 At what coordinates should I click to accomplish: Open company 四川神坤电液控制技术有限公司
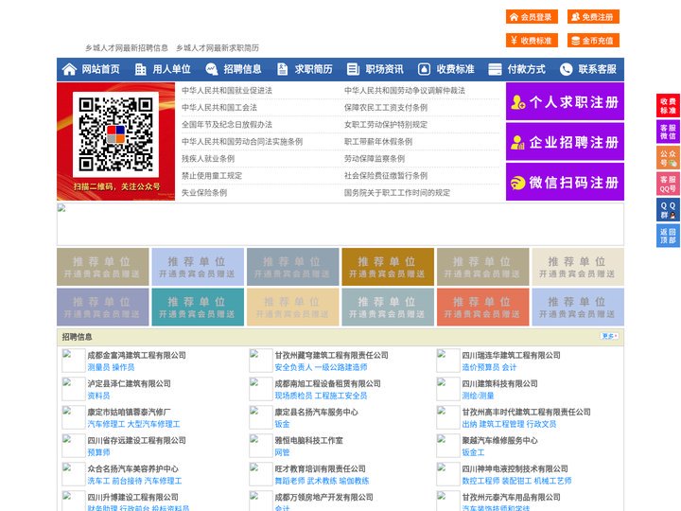coord(515,468)
